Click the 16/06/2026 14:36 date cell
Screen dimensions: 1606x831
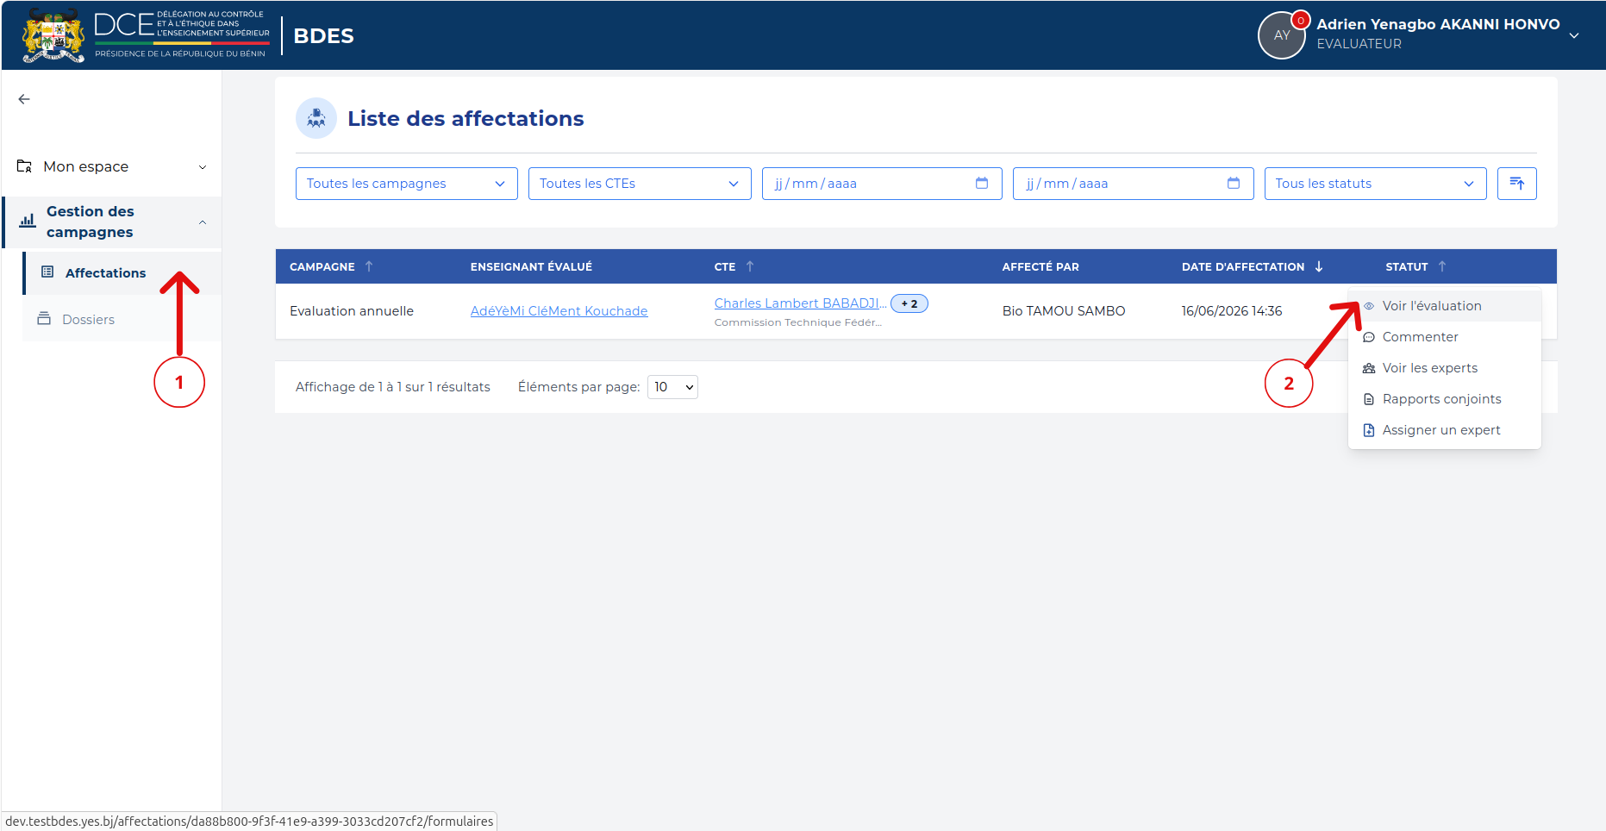[x=1232, y=311]
